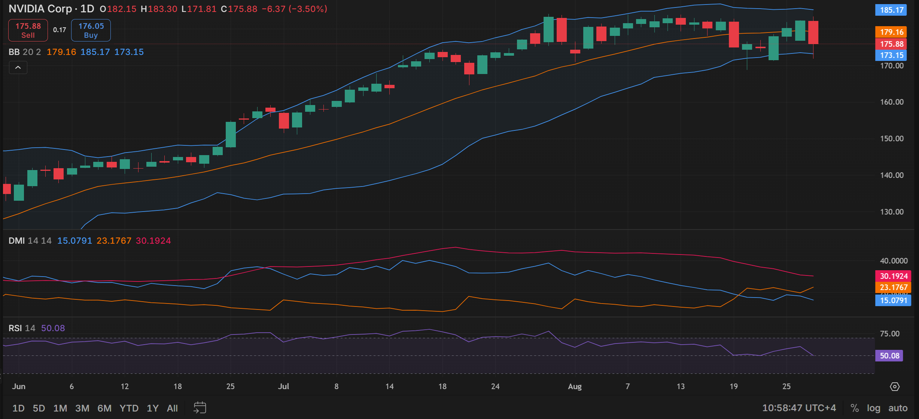Viewport: 919px width, 419px height.
Task: Click the 176.05 Buy button
Action: pyautogui.click(x=91, y=30)
